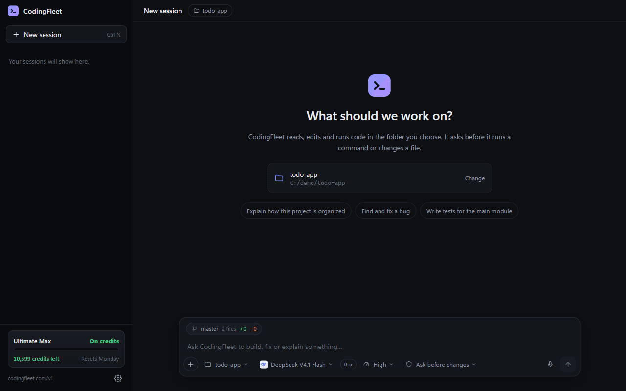Click the large terminal prompt icon
The height and width of the screenshot is (391, 626).
(379, 86)
